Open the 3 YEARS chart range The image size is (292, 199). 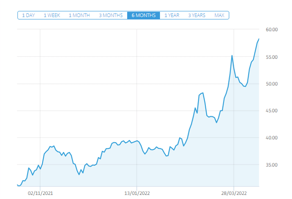click(x=197, y=15)
